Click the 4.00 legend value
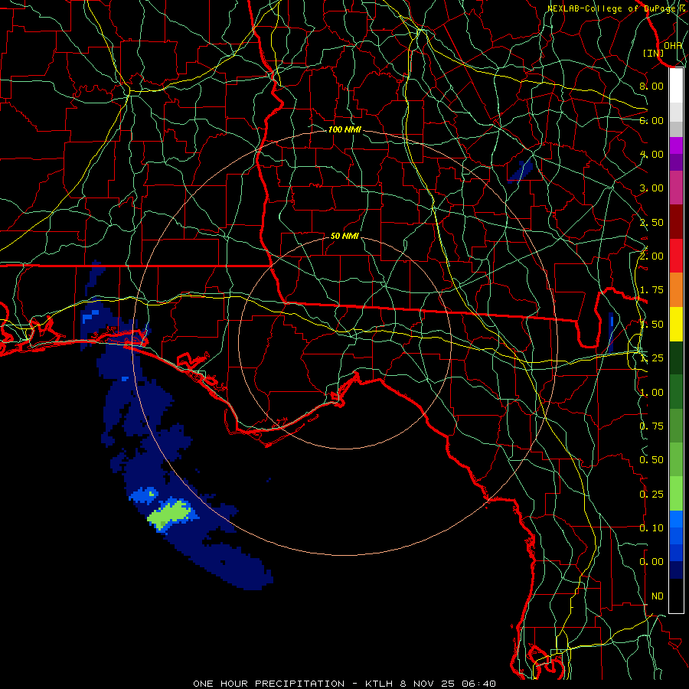This screenshot has height=689, width=689. click(651, 154)
